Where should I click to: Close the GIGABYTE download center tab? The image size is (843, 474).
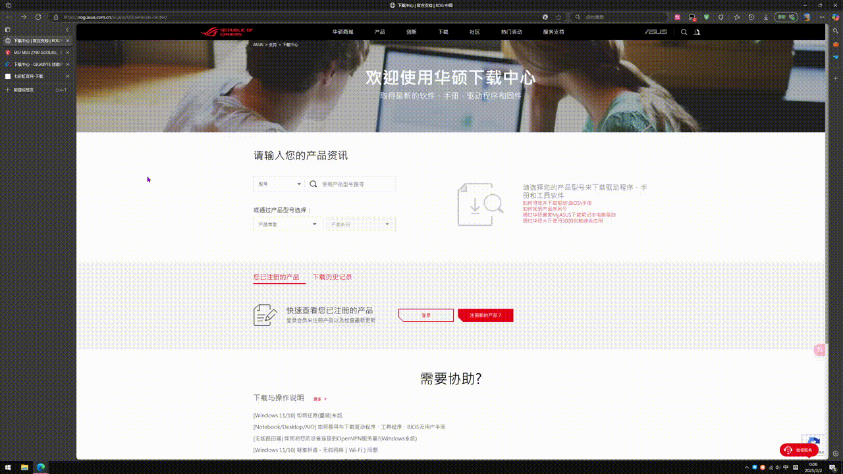point(67,65)
